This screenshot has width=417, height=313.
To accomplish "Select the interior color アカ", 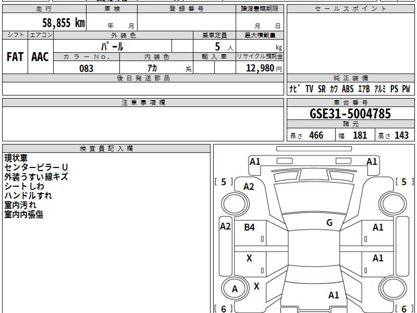I will (x=152, y=68).
